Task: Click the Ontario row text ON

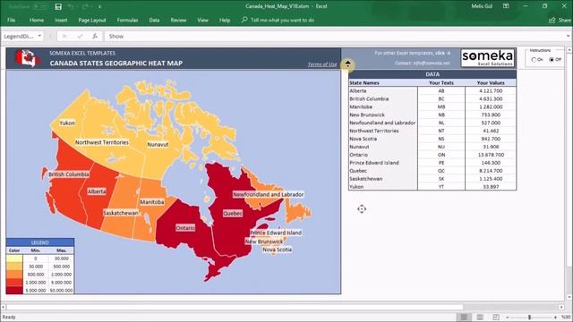Action: click(441, 155)
